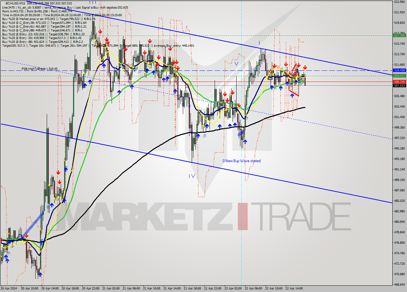Click the 503.440 price axis label
The width and height of the screenshot is (407, 292).
399,107
